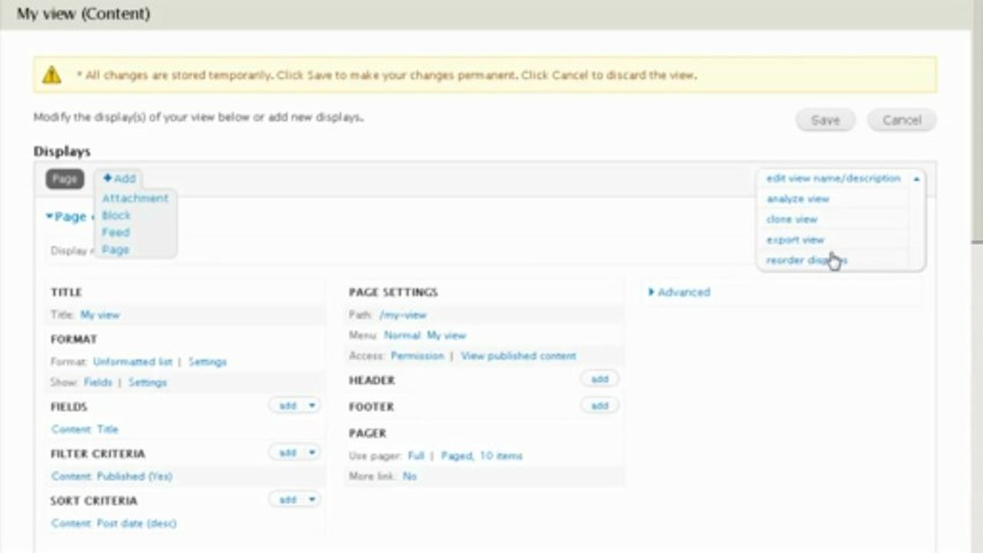Open Show Settings link
Image resolution: width=983 pixels, height=553 pixels.
pos(148,382)
